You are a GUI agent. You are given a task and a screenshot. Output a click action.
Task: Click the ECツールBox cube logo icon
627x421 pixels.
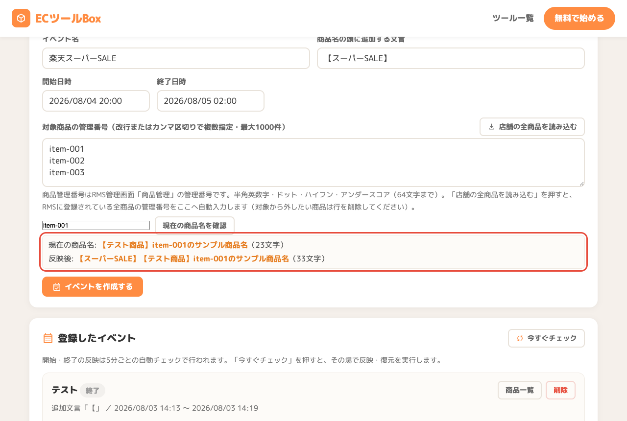pyautogui.click(x=21, y=18)
